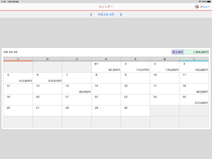Open day 5 in the calendar
Screen dimensions: 212x159
click(18, 78)
